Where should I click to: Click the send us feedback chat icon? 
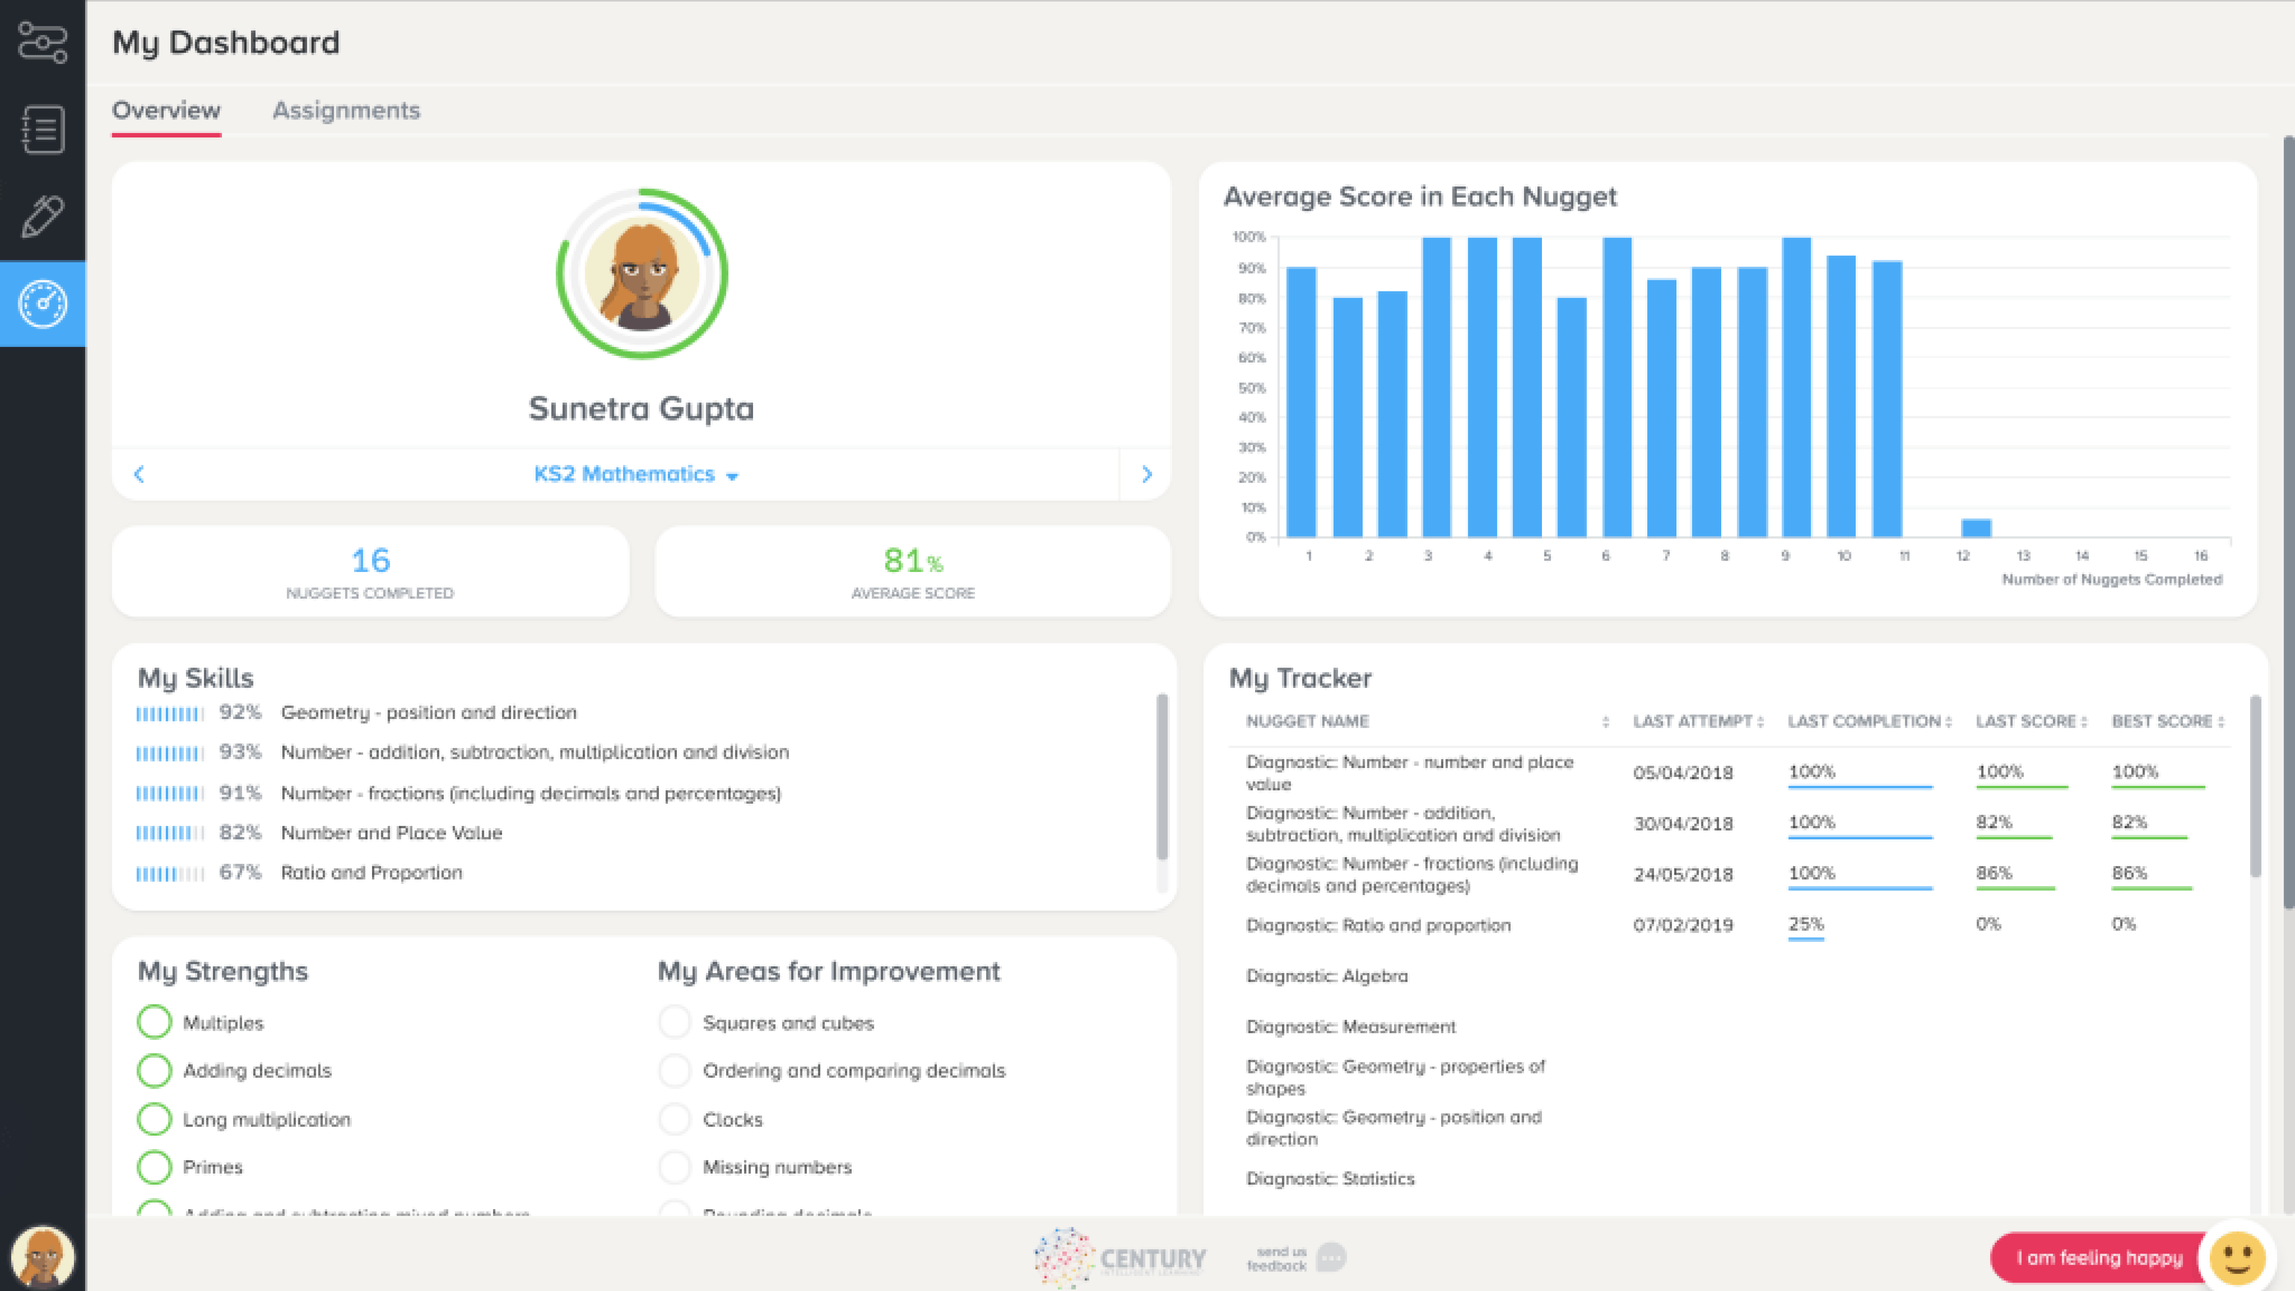tap(1331, 1257)
